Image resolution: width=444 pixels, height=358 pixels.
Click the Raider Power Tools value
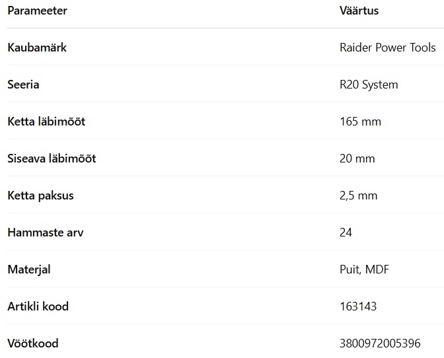point(387,48)
